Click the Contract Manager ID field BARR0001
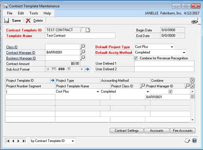The image size is (203, 150). point(62,52)
